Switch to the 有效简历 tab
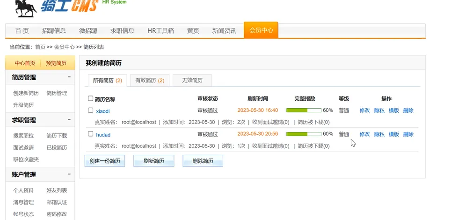The image size is (451, 220). (149, 80)
